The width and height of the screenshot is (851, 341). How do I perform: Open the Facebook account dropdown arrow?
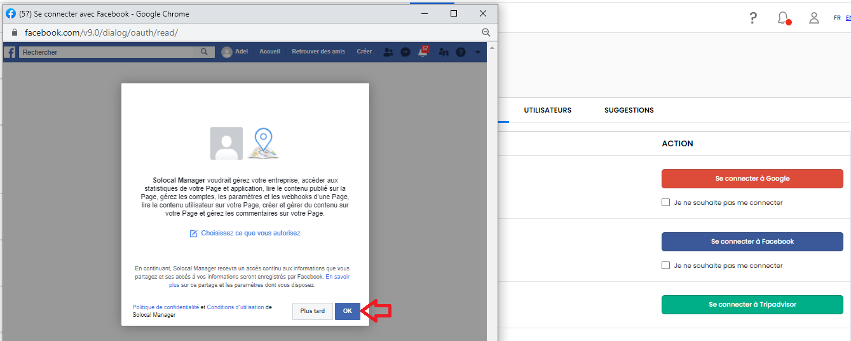pos(478,52)
